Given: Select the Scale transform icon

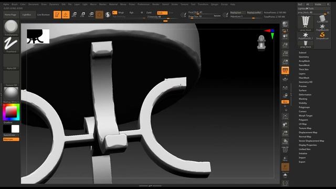Looking at the screenshot, I should 83,15.
